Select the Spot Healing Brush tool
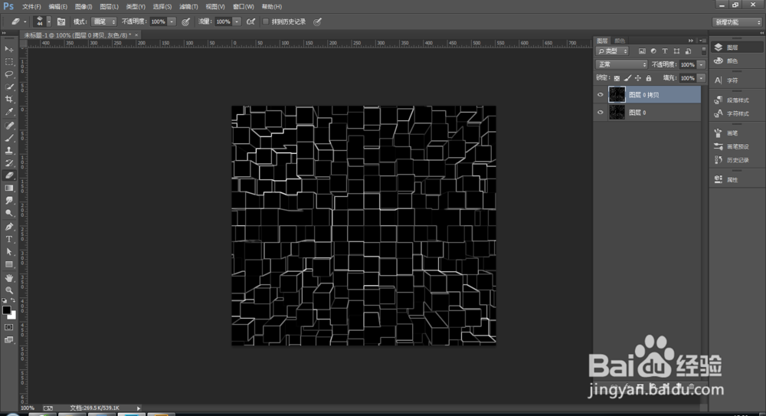The height and width of the screenshot is (416, 766). 8,126
